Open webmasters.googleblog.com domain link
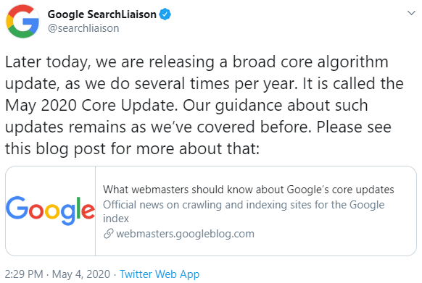This screenshot has height=283, width=422. point(185,234)
